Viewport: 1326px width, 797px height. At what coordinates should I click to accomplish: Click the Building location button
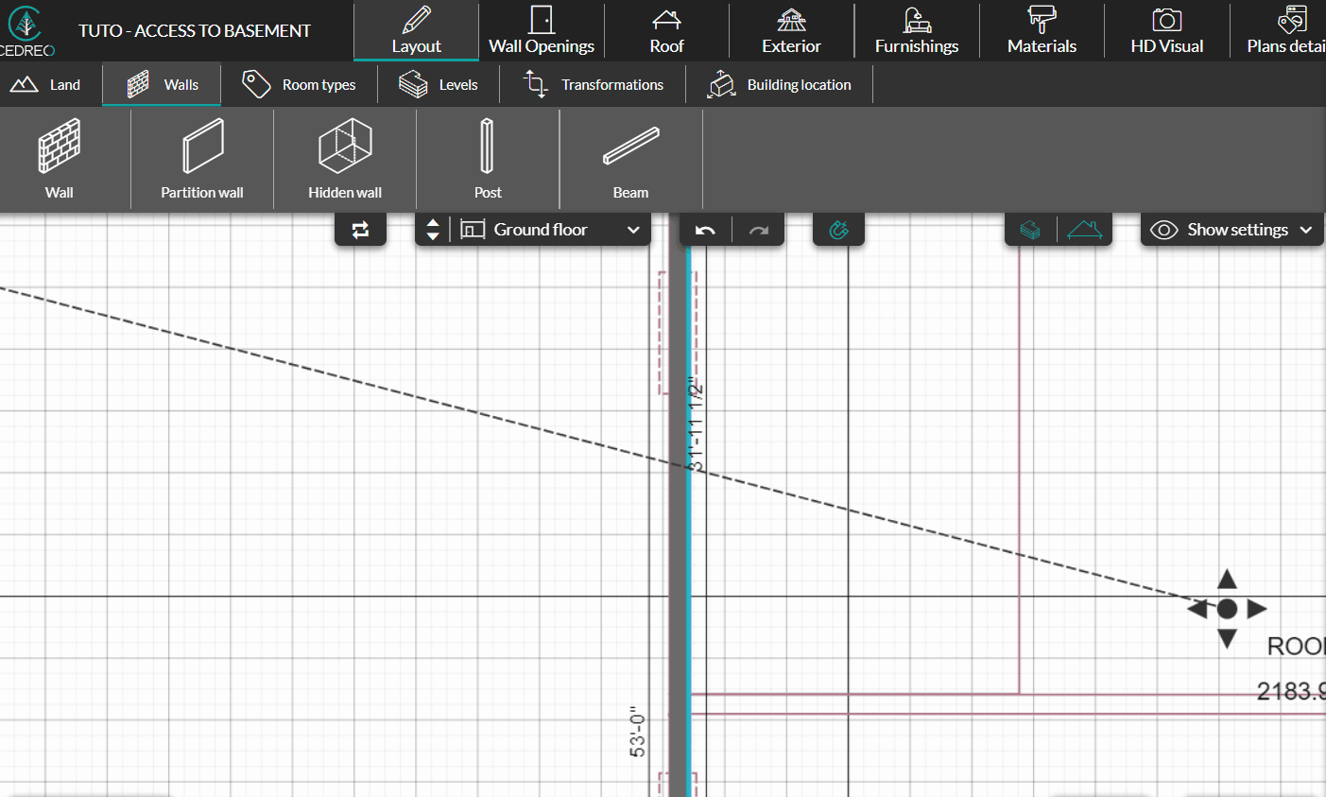point(780,85)
